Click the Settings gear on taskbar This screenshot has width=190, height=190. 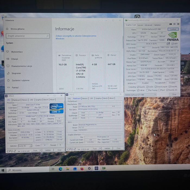89,169
